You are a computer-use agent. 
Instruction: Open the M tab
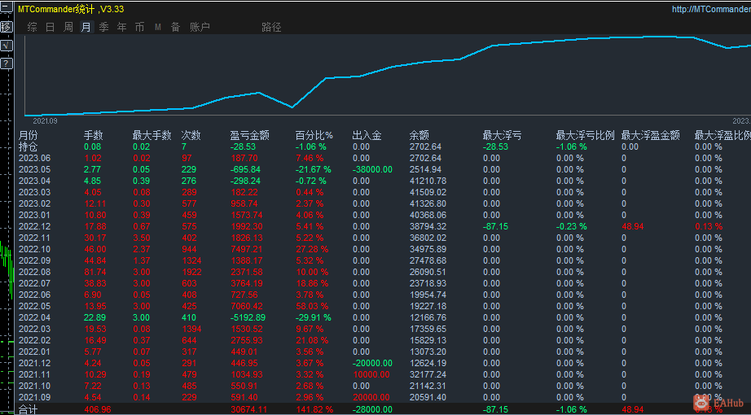[x=157, y=28]
